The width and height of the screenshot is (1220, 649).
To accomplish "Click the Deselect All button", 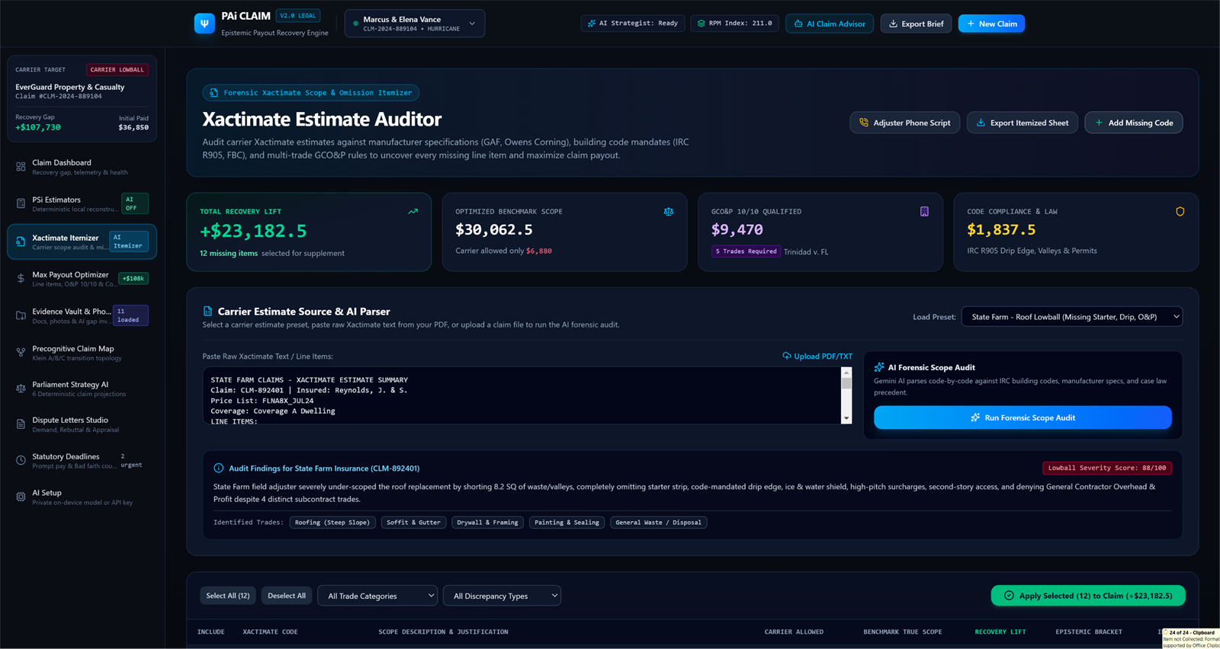I will point(287,596).
